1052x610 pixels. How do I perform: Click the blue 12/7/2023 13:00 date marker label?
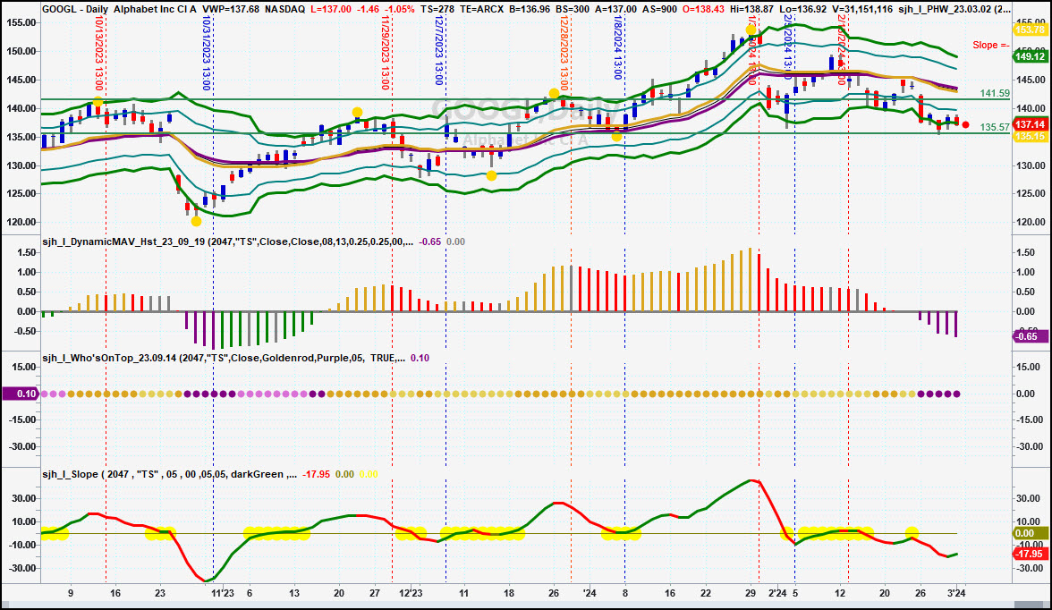(438, 52)
